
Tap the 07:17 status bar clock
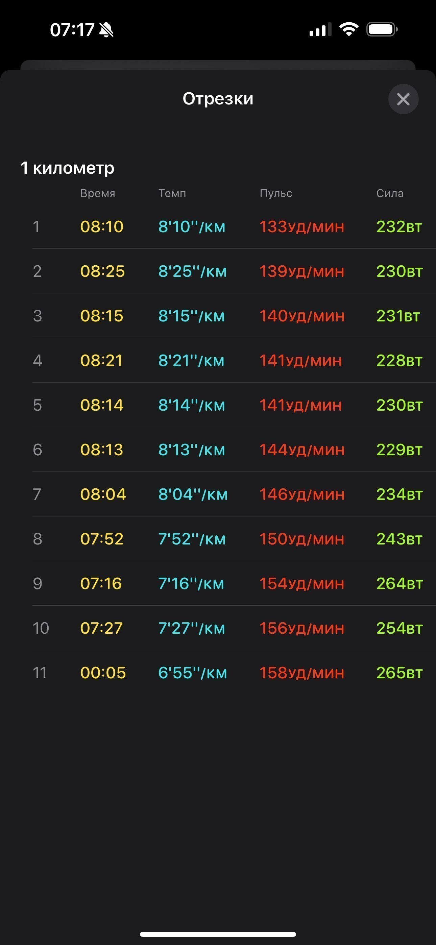point(72,30)
